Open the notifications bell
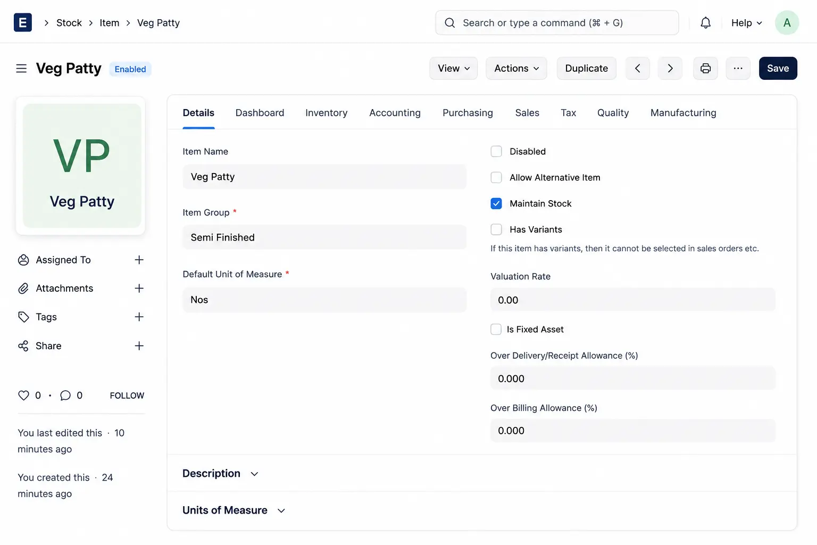The height and width of the screenshot is (545, 817). click(x=705, y=23)
